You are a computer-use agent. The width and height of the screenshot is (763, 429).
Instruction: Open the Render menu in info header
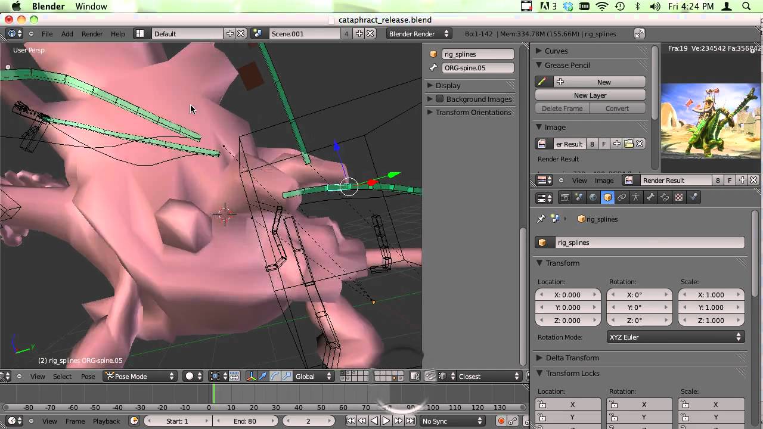(92, 33)
